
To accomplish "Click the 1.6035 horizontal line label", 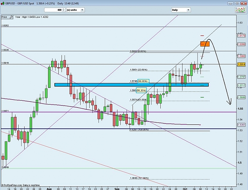I will (x=5, y=50).
